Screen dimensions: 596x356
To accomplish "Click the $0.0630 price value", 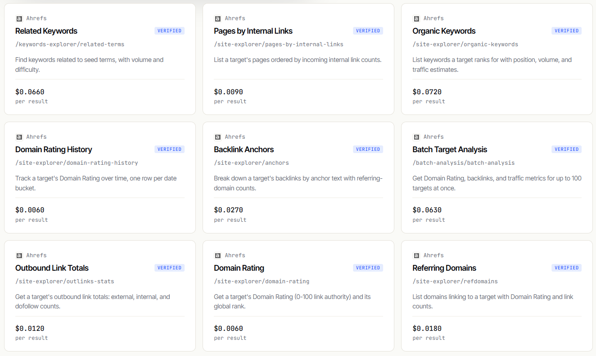I will [x=427, y=210].
